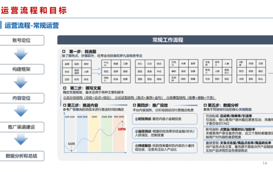Click the bullet square before 第五步：数据分析

point(205,105)
